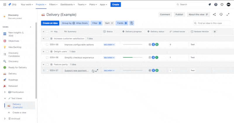
Task: Click the Publish button
Action: (179, 14)
